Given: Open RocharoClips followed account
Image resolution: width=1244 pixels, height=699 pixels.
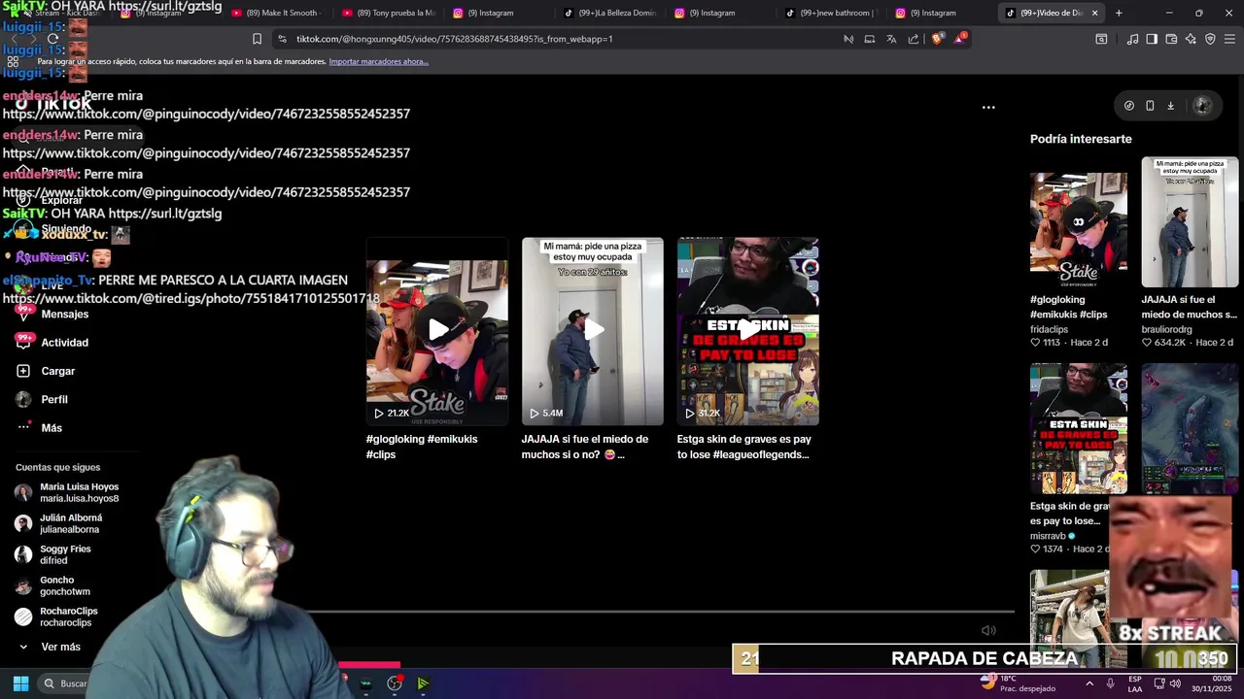Looking at the screenshot, I should tap(58, 616).
